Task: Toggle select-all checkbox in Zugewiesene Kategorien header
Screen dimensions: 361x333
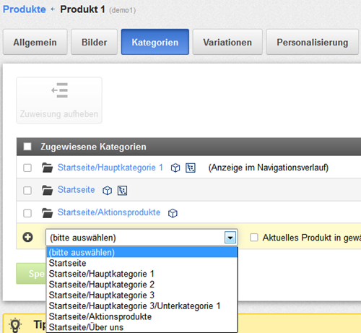Action: coord(27,147)
